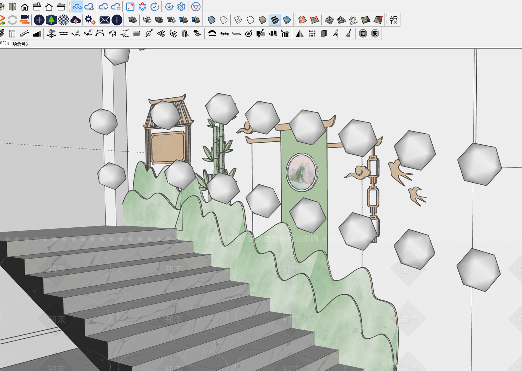Click the Solid Tools Split icon

tap(196, 20)
